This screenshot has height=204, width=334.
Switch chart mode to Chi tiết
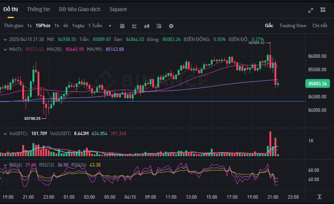click(x=320, y=26)
